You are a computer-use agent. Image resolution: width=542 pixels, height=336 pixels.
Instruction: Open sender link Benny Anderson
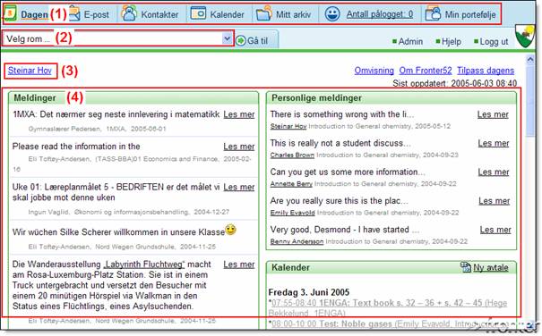[297, 241]
